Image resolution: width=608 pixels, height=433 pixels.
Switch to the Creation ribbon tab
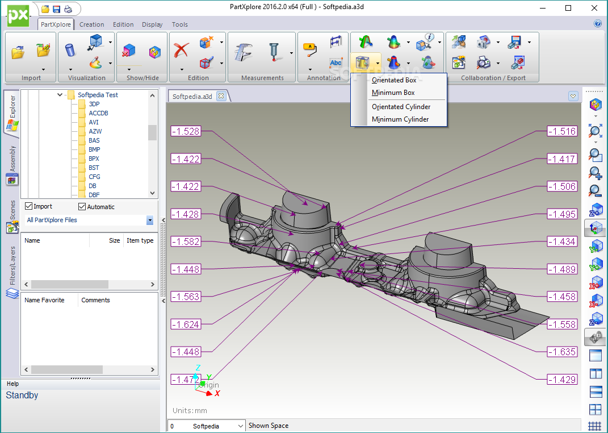(91, 24)
